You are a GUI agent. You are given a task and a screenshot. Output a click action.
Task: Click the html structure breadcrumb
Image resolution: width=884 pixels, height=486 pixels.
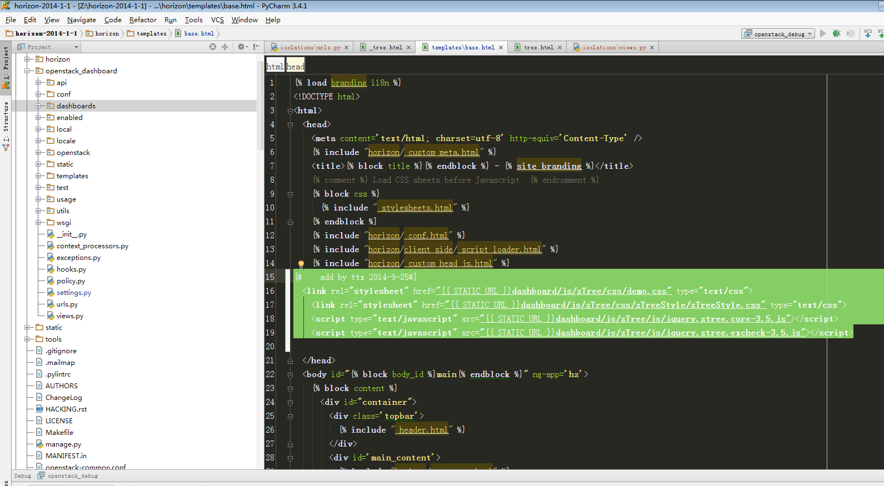click(275, 67)
